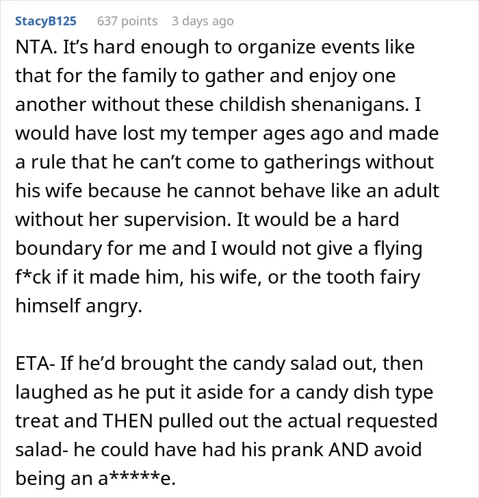This screenshot has width=479, height=498.
Task: Click the word 'boundary' in the first paragraph
Action: [x=59, y=249]
